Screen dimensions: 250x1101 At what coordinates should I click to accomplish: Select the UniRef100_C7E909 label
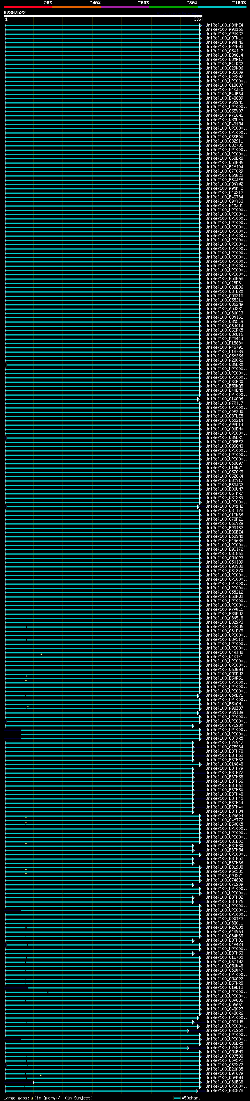pos(224,884)
